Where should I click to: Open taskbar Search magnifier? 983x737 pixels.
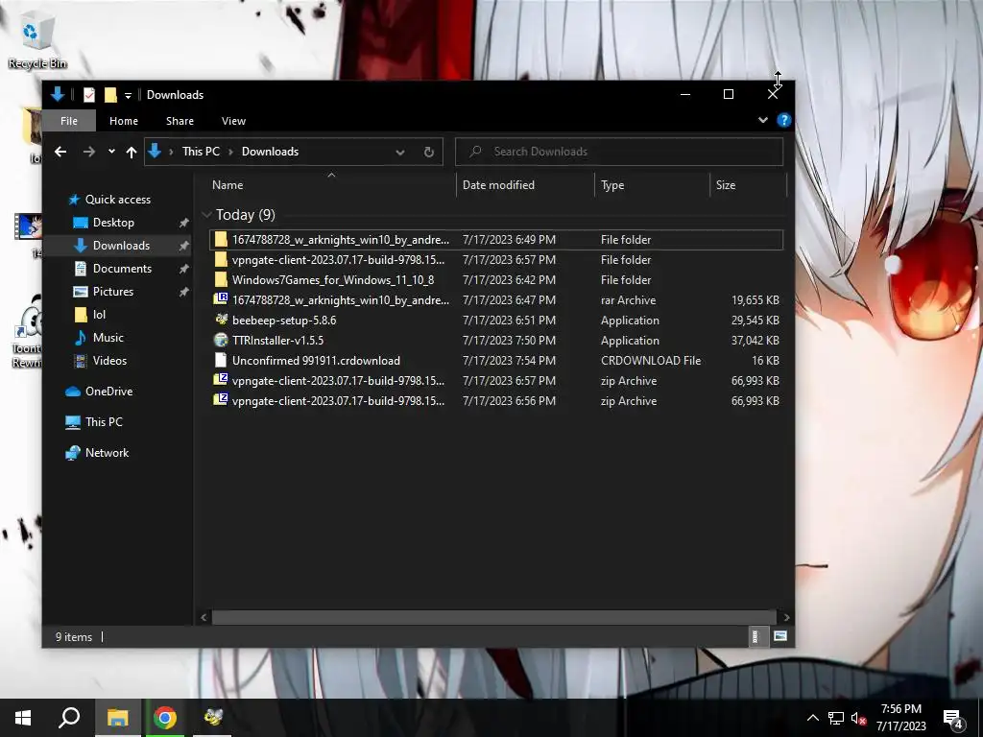click(x=69, y=718)
